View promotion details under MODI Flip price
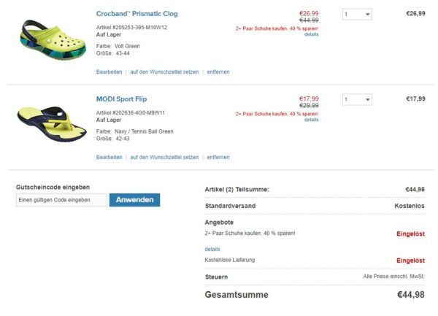This screenshot has height=316, width=438. [311, 120]
